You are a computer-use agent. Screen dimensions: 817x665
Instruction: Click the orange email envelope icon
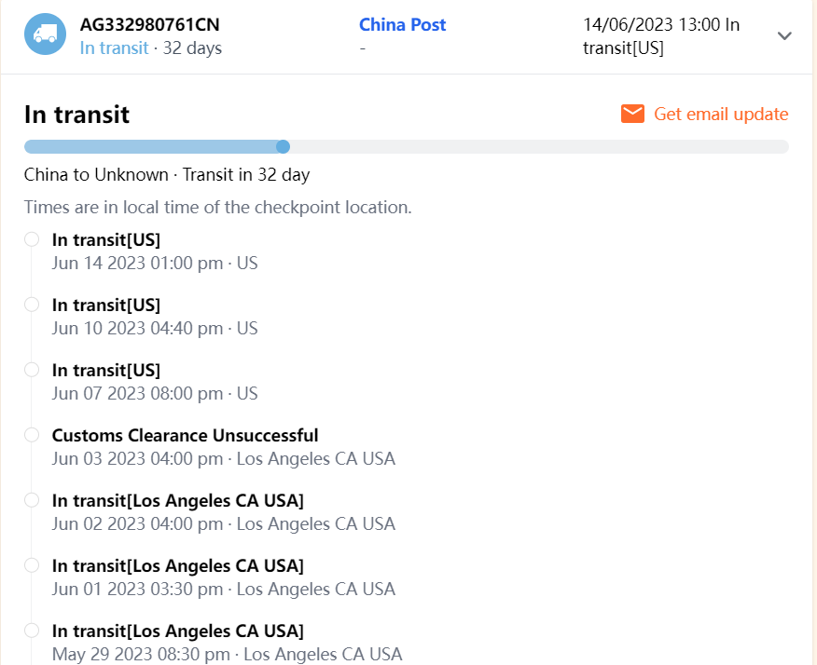(632, 115)
